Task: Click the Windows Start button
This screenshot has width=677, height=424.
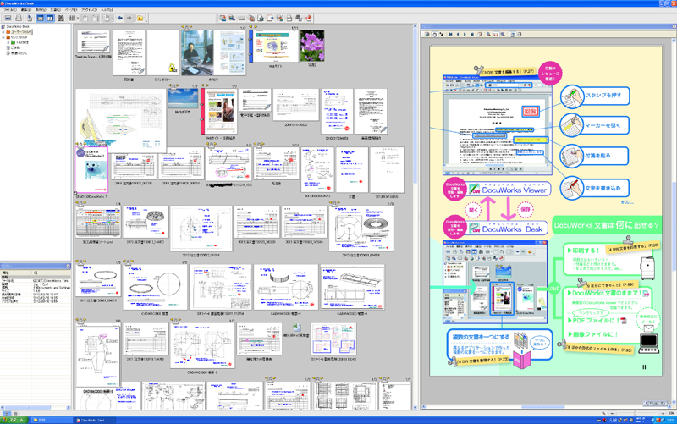Action: pyautogui.click(x=14, y=420)
